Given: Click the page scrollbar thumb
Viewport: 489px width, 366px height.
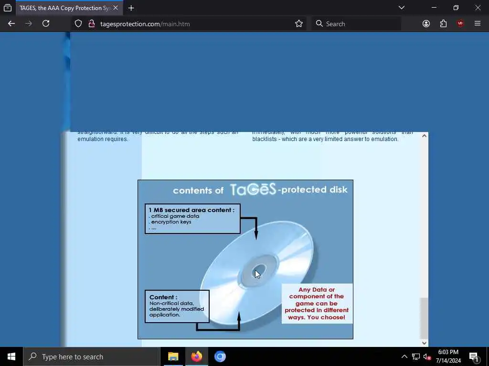Looking at the screenshot, I should (424, 318).
